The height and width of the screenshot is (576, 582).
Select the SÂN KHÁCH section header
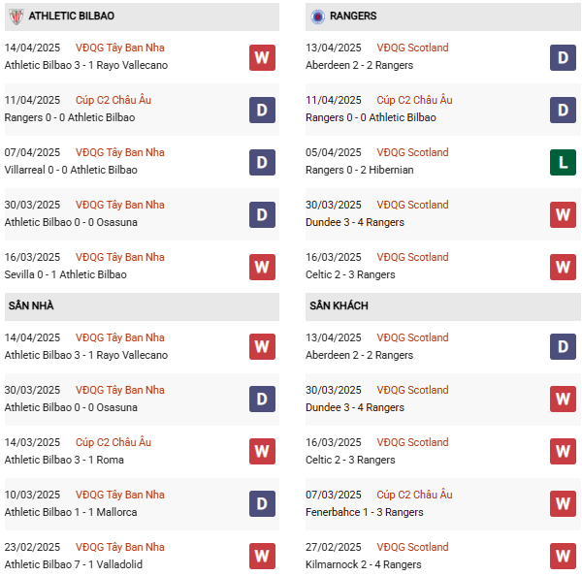(x=339, y=306)
